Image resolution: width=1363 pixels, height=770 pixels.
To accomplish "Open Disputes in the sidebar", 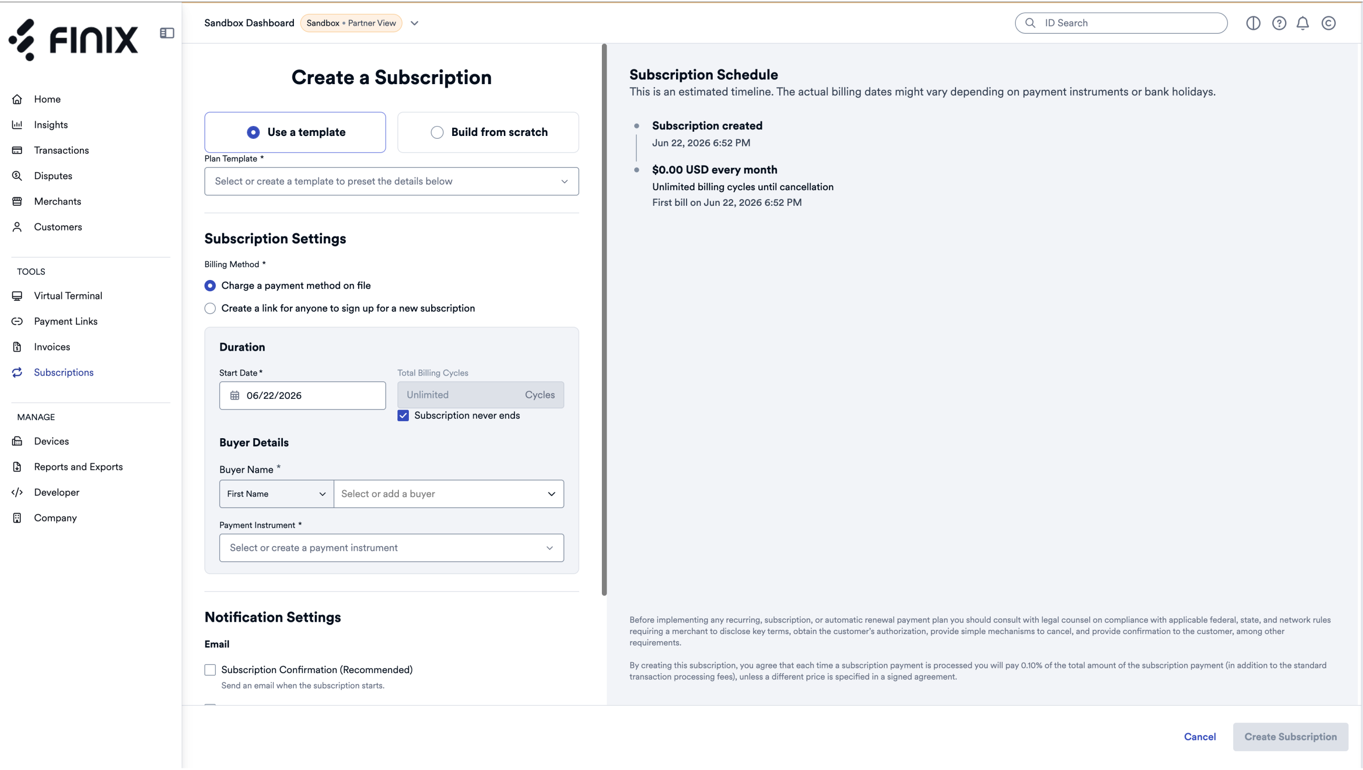I will [x=53, y=175].
